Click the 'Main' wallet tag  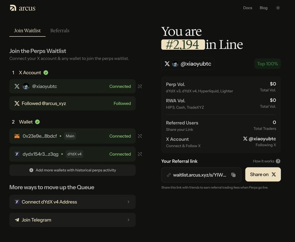click(x=70, y=136)
